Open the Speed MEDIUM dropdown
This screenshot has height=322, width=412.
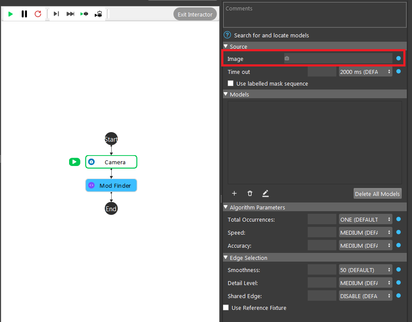[x=365, y=232]
